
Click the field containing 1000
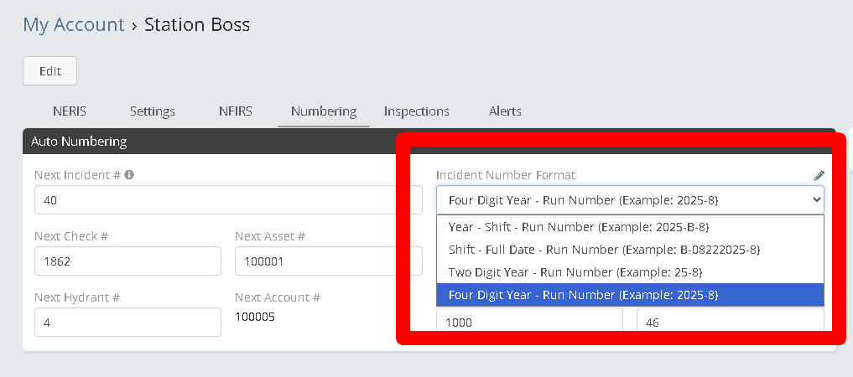[529, 321]
